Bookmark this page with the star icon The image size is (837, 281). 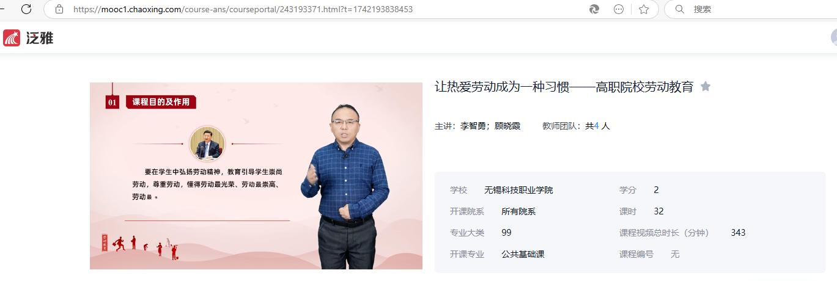(x=644, y=9)
